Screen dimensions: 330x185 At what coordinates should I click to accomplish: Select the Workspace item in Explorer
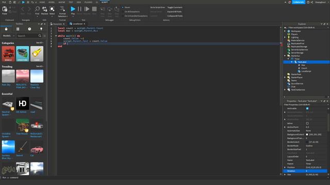[295, 31]
